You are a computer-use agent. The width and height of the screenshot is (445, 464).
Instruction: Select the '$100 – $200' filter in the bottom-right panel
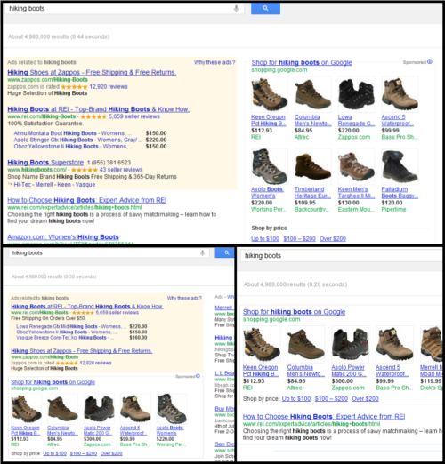pos(331,399)
